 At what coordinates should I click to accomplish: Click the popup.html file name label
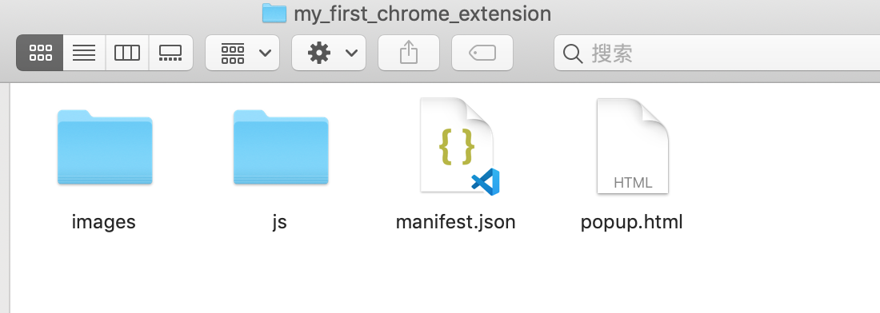click(632, 222)
